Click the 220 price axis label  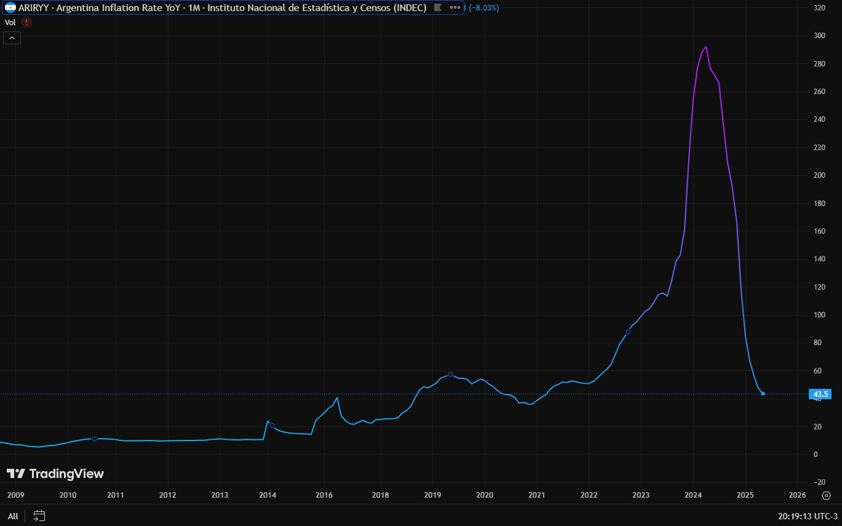[x=819, y=148]
